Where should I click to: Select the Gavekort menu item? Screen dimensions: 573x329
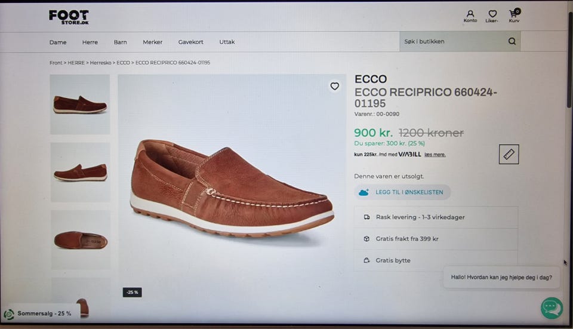[x=191, y=42]
